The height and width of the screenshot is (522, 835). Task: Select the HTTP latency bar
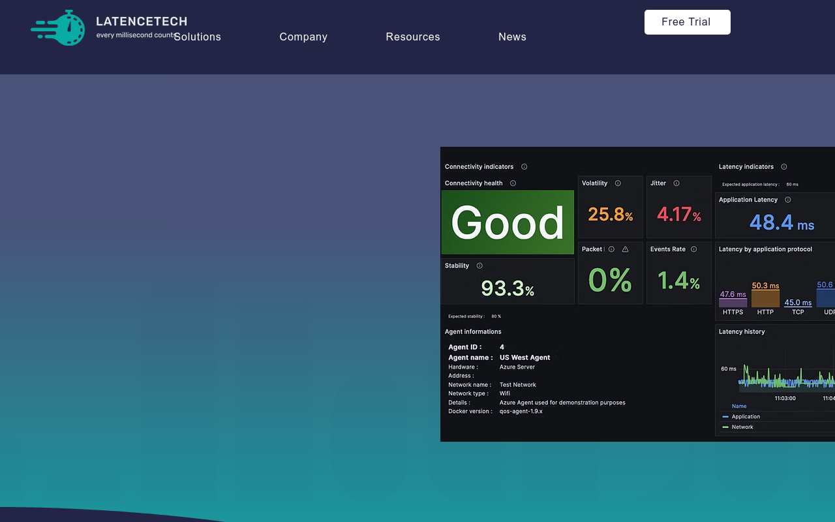(x=765, y=299)
